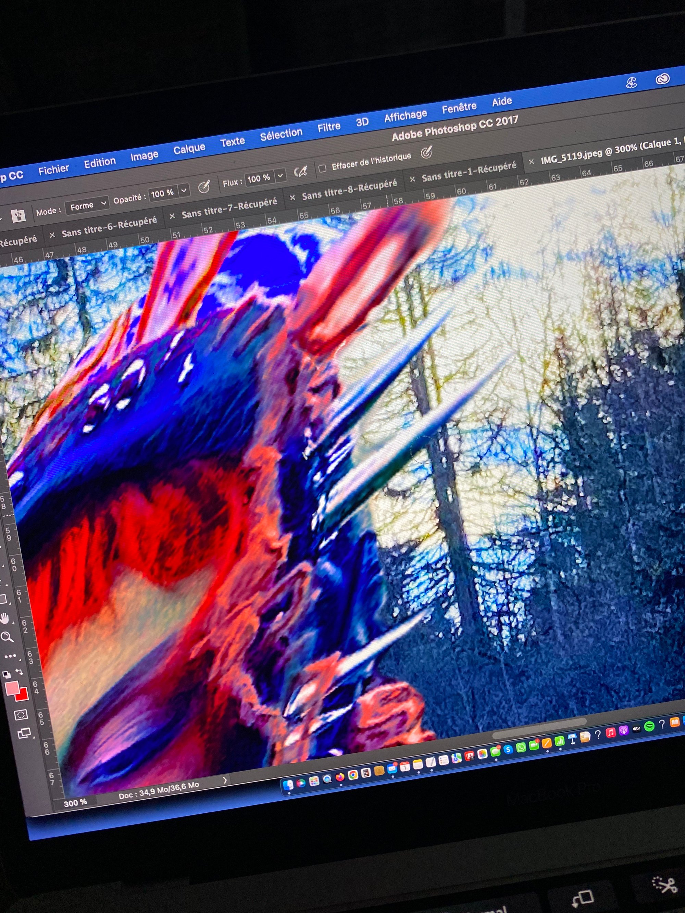
Task: Close the Sans titre-7-Récupéré tab
Action: click(x=172, y=216)
